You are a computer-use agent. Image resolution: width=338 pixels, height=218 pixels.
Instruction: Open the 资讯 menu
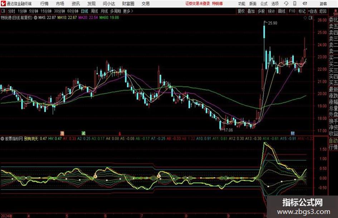click(x=76, y=4)
